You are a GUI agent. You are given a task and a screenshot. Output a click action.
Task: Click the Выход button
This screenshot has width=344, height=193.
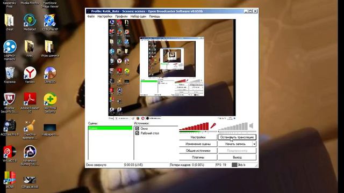tap(237, 157)
